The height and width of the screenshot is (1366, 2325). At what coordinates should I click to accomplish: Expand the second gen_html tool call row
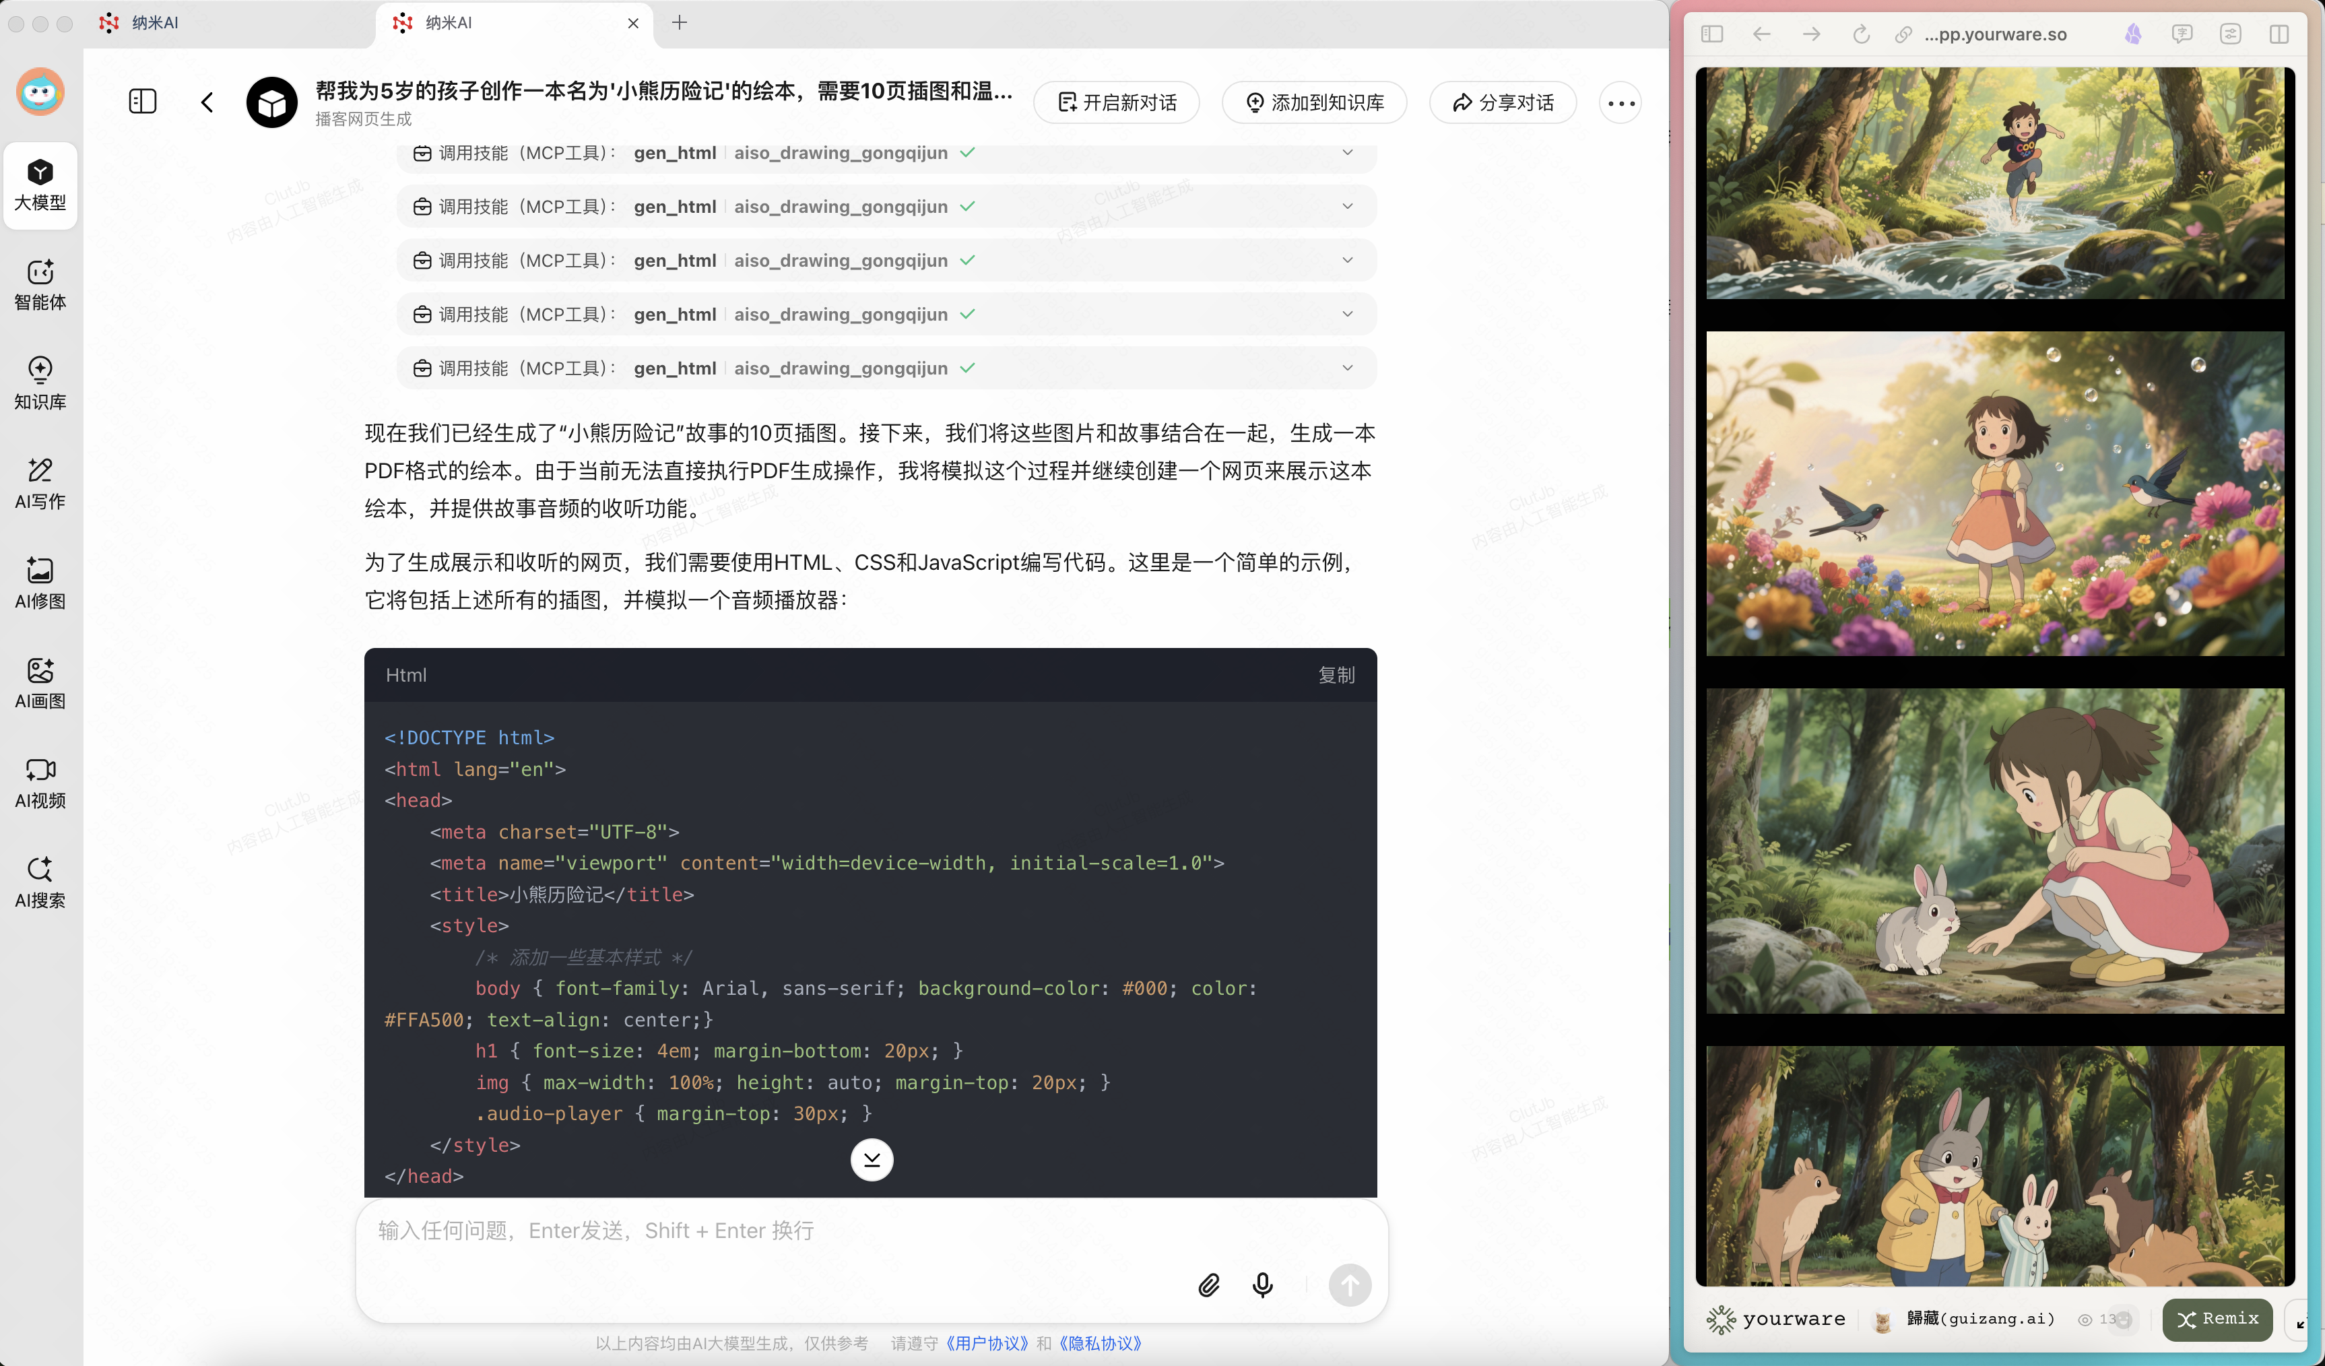1347,207
